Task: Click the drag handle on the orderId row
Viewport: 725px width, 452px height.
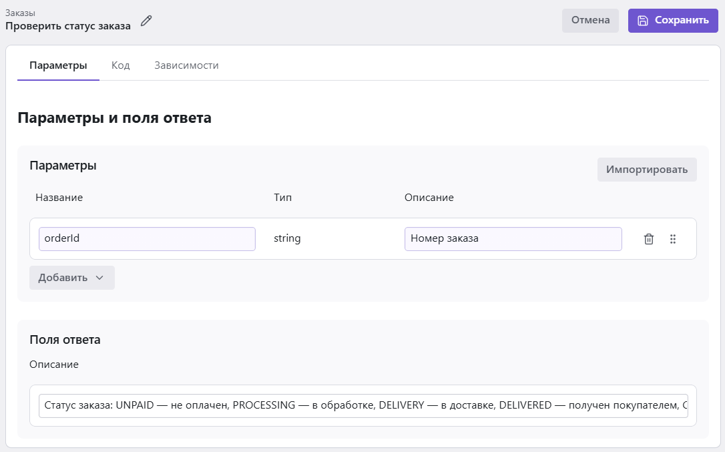Action: pos(673,239)
